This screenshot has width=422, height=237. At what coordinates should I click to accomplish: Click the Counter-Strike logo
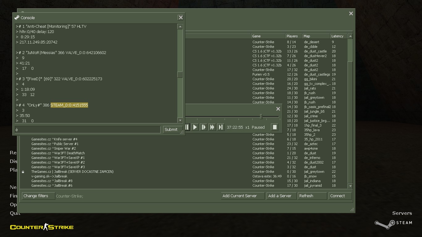[x=42, y=227]
